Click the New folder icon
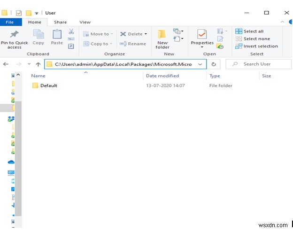 pos(162,34)
